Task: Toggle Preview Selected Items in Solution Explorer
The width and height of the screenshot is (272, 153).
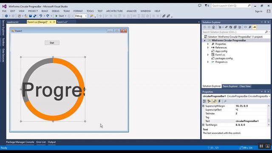Action: (255, 27)
